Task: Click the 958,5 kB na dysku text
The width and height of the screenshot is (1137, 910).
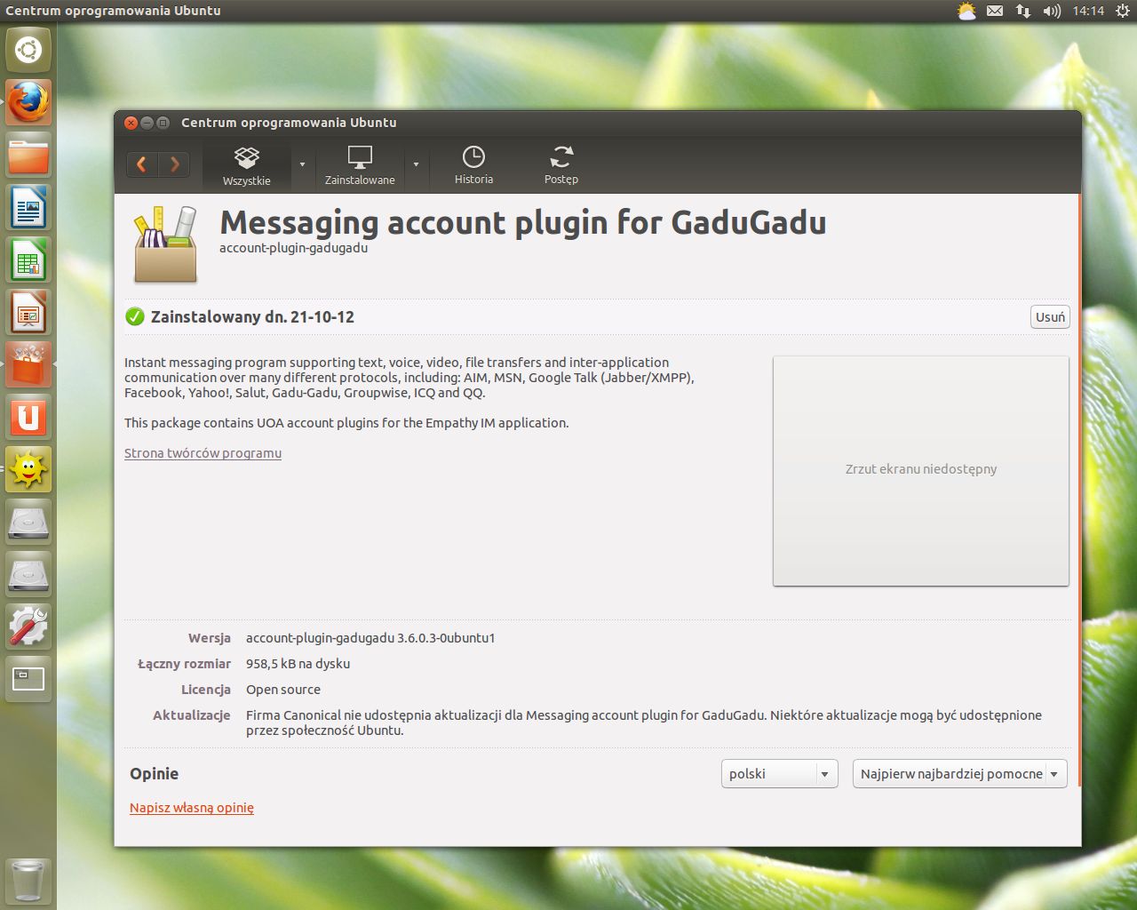Action: coord(298,664)
